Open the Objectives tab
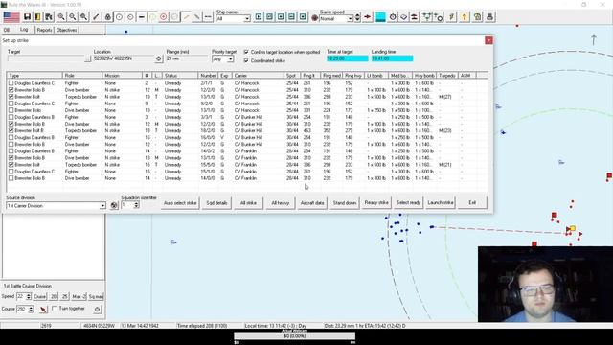Screen dimensions: 613x345 click(66, 30)
